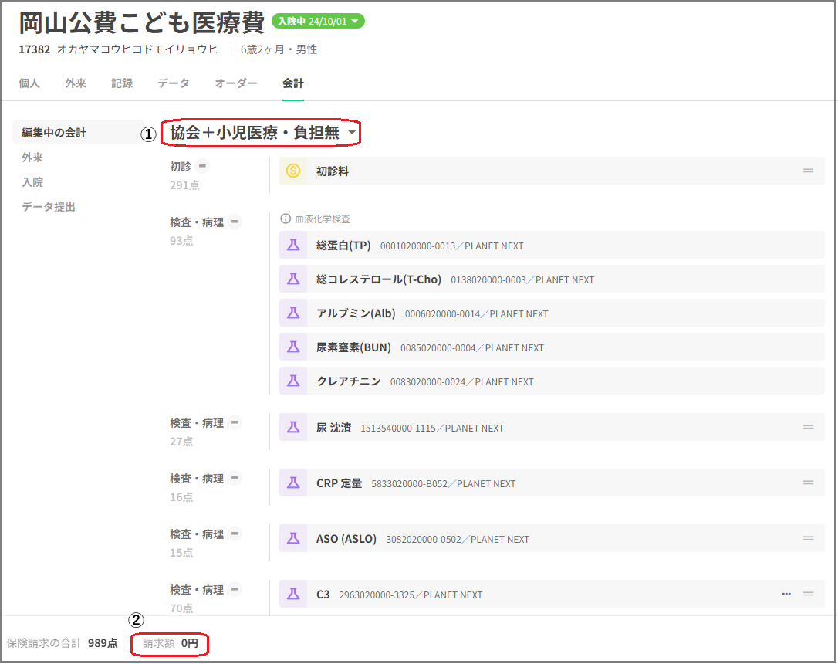Screen dimensions: 838x664
Task: Click the flask icon for 総コレステロール(T-Cho)
Action: (x=293, y=279)
